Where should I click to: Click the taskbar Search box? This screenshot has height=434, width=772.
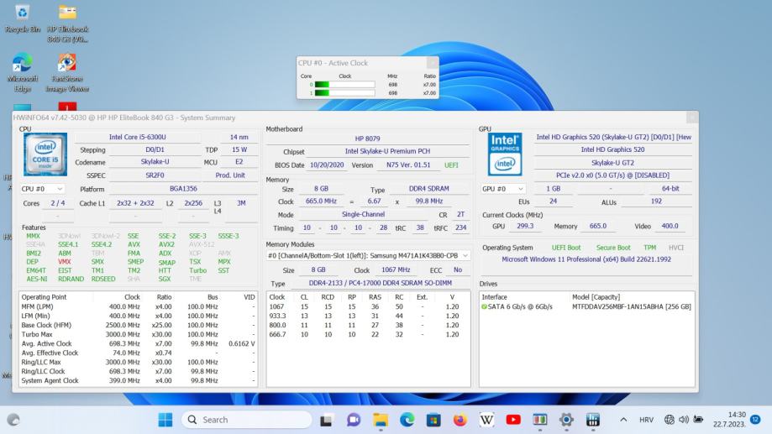(244, 419)
